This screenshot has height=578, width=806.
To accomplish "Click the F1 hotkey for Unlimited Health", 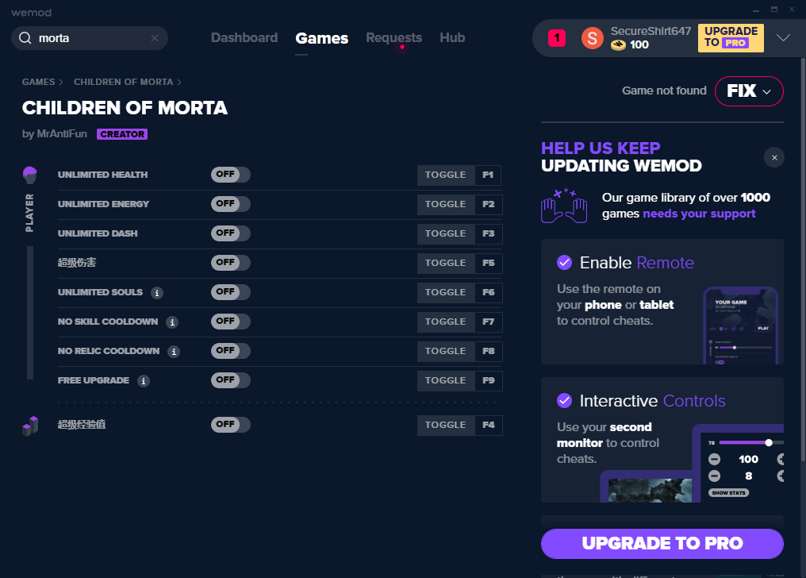I will pyautogui.click(x=488, y=175).
